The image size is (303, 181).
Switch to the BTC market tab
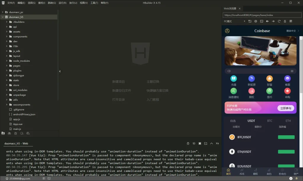pyautogui.click(x=270, y=121)
